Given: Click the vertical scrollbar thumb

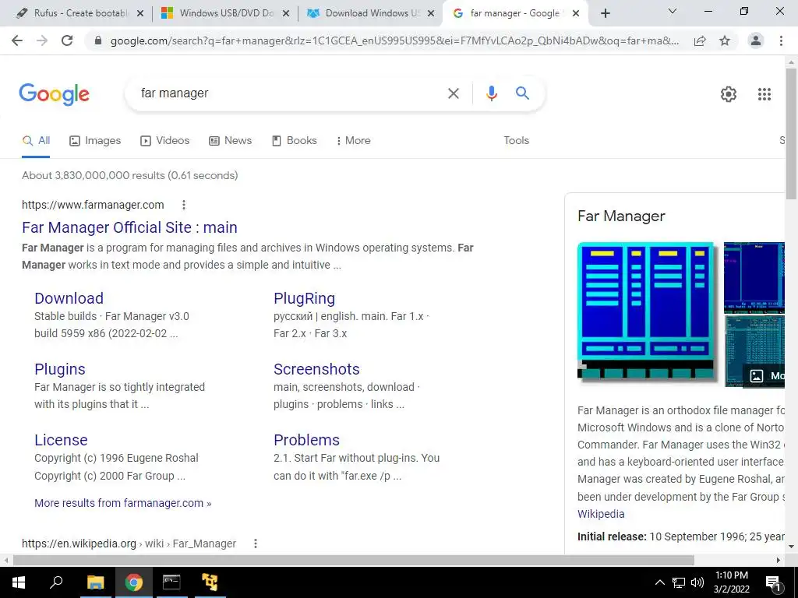Looking at the screenshot, I should point(791,132).
